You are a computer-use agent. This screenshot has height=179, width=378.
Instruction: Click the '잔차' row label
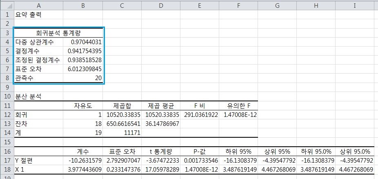click(38, 124)
